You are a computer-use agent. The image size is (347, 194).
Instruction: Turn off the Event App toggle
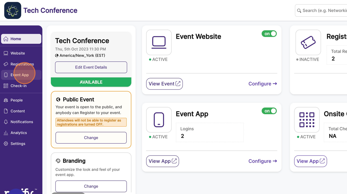pos(269,111)
